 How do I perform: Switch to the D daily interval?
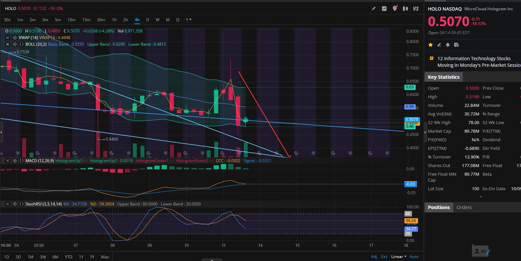(148, 20)
